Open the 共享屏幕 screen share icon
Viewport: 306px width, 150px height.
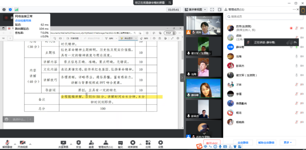tap(63, 143)
